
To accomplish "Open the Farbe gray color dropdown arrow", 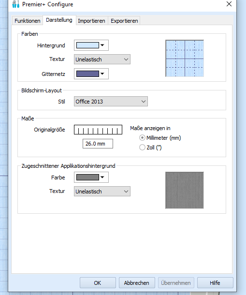I will [102, 177].
